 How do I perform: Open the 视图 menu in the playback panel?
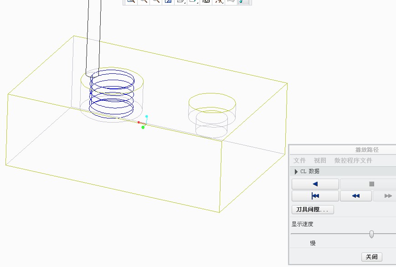point(320,160)
